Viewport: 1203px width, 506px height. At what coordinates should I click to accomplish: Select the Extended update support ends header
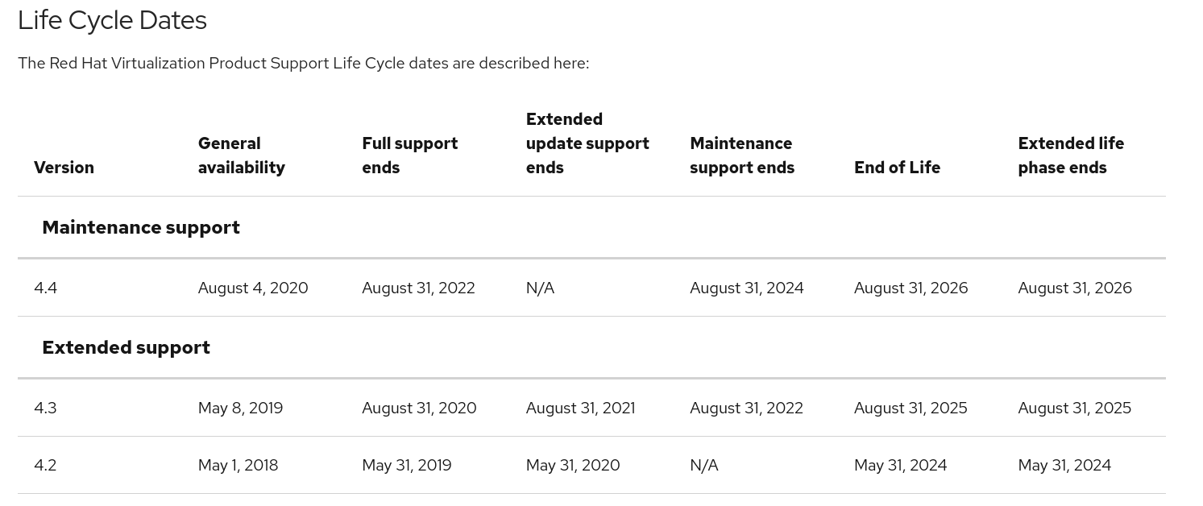tap(587, 143)
